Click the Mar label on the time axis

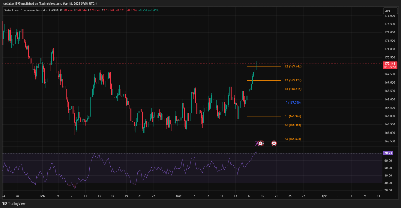pos(179,196)
